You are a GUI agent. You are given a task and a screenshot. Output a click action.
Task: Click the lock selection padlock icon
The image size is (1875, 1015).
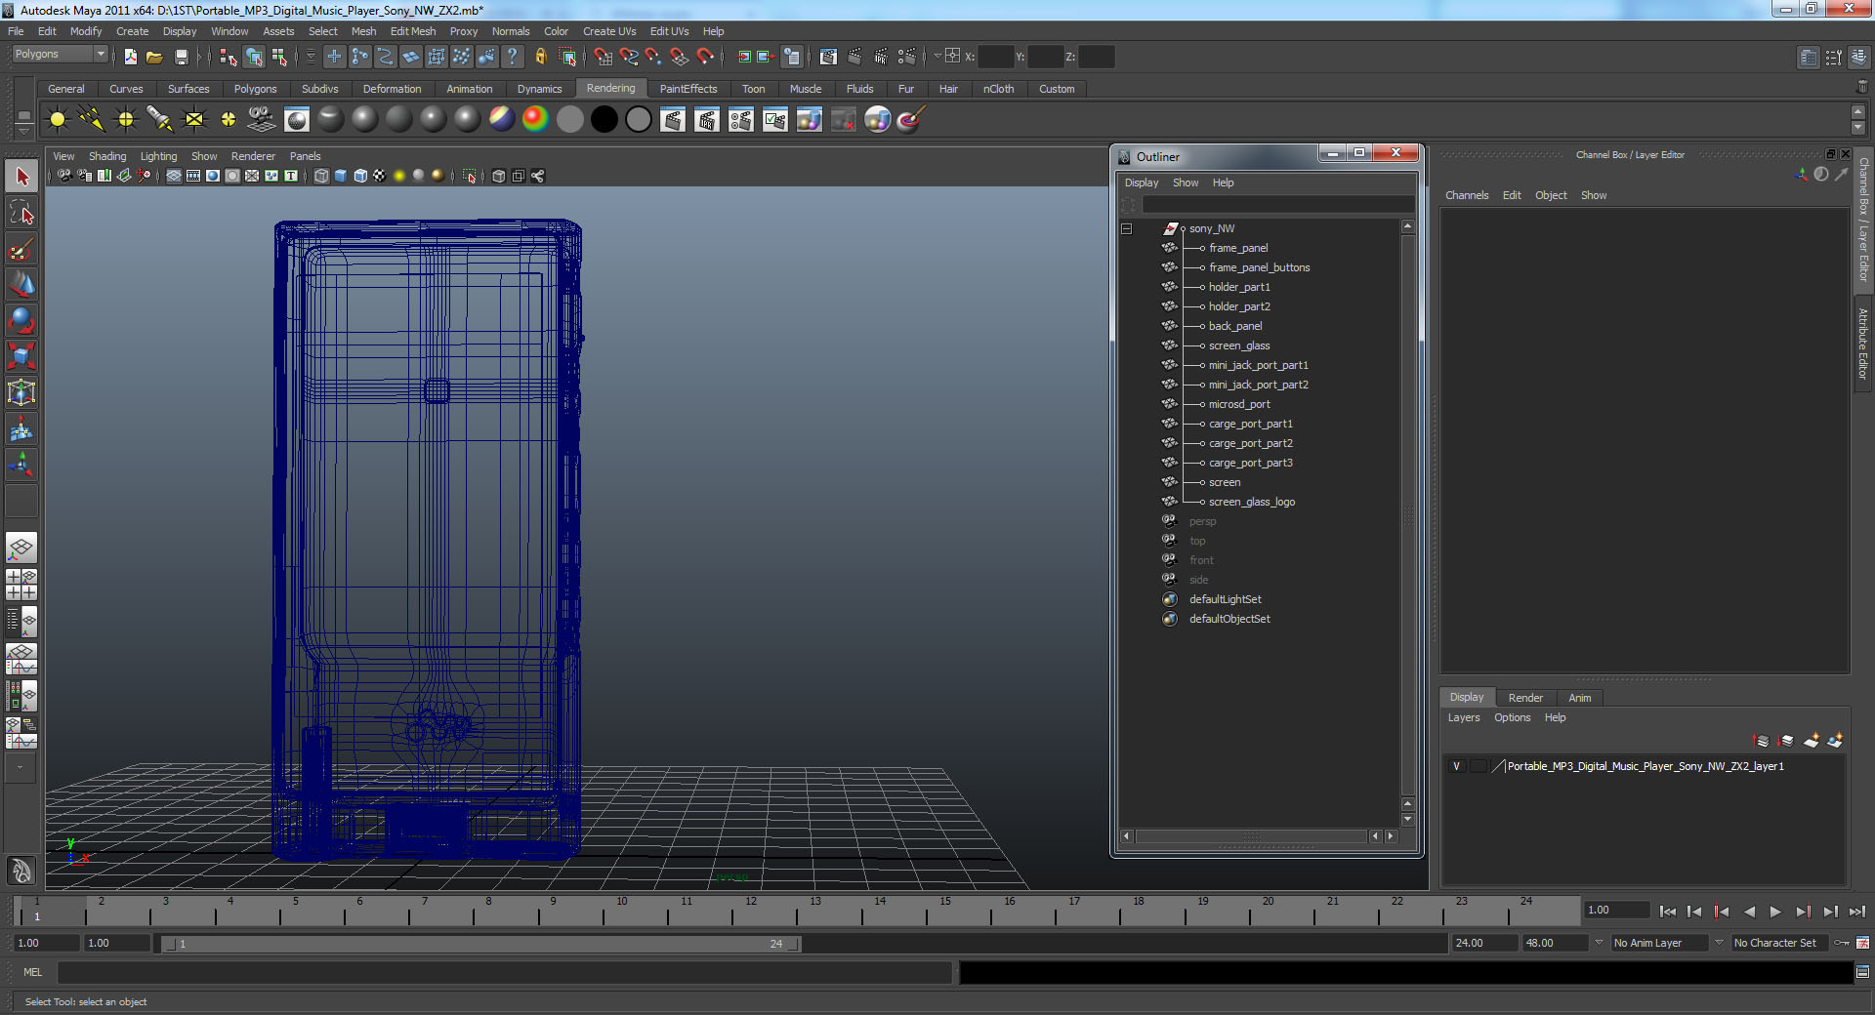(x=540, y=57)
